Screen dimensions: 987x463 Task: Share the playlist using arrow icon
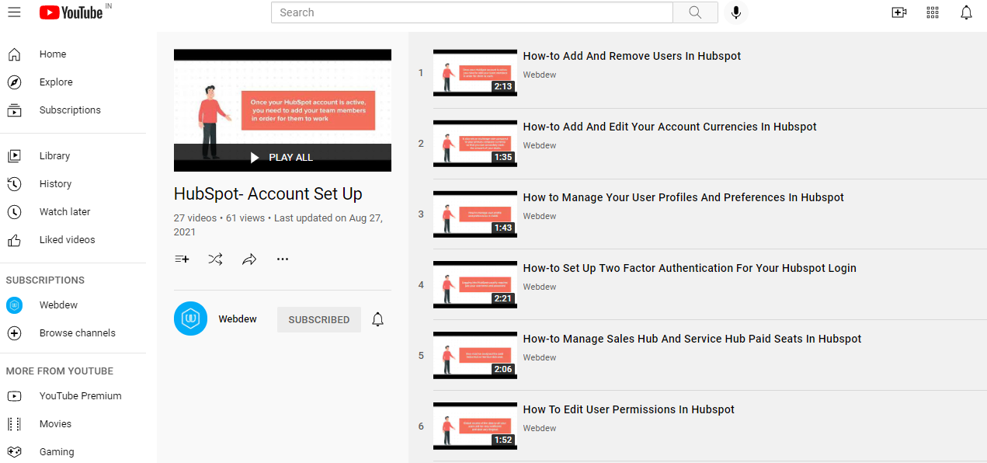[x=249, y=259]
